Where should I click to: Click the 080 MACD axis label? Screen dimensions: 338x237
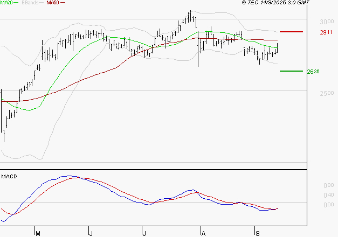pyautogui.click(x=329, y=185)
